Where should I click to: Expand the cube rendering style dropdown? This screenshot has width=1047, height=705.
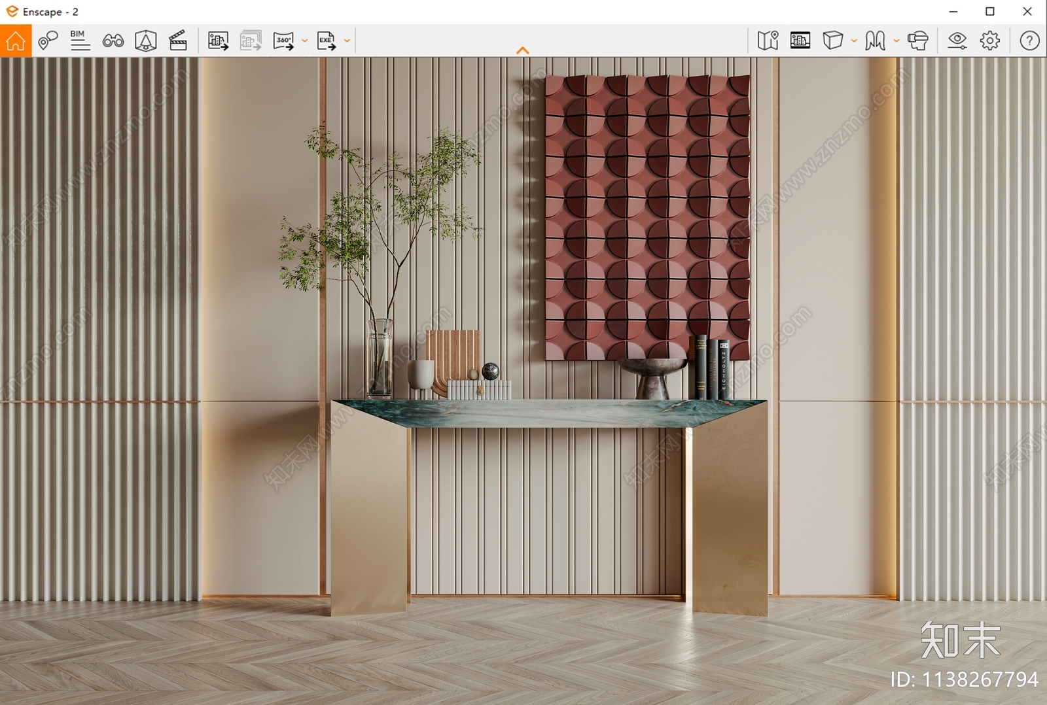pos(854,41)
